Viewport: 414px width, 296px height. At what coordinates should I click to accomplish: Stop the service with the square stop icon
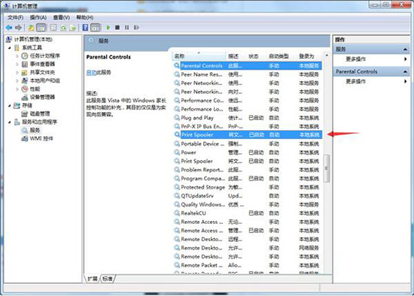(117, 27)
